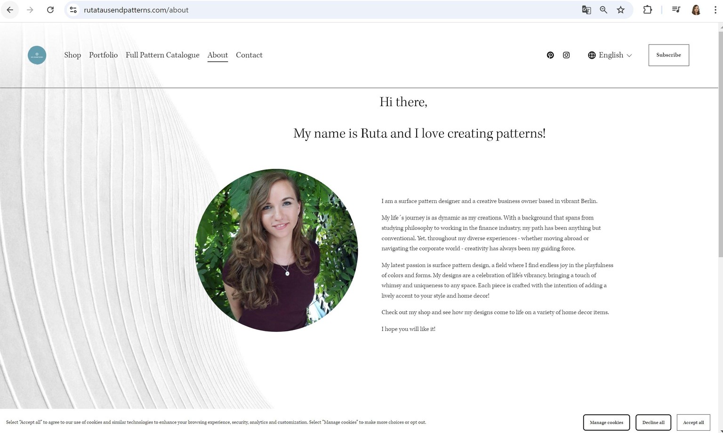Navigate to the Contact page
Viewport: 723px width, 433px height.
(x=249, y=55)
